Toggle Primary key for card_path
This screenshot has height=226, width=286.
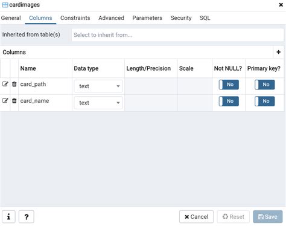[x=265, y=85]
